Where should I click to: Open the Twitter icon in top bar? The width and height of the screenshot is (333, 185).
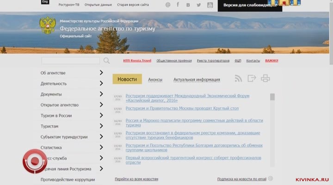tap(199, 5)
